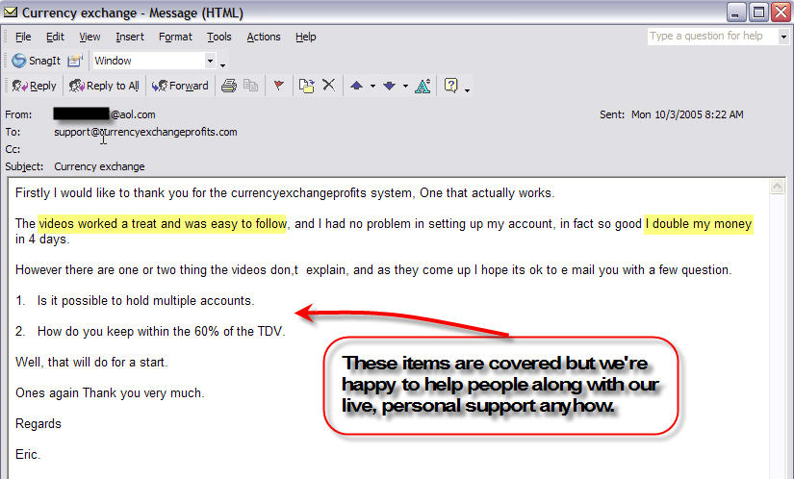
Task: Click the Reply button
Action: tap(35, 86)
